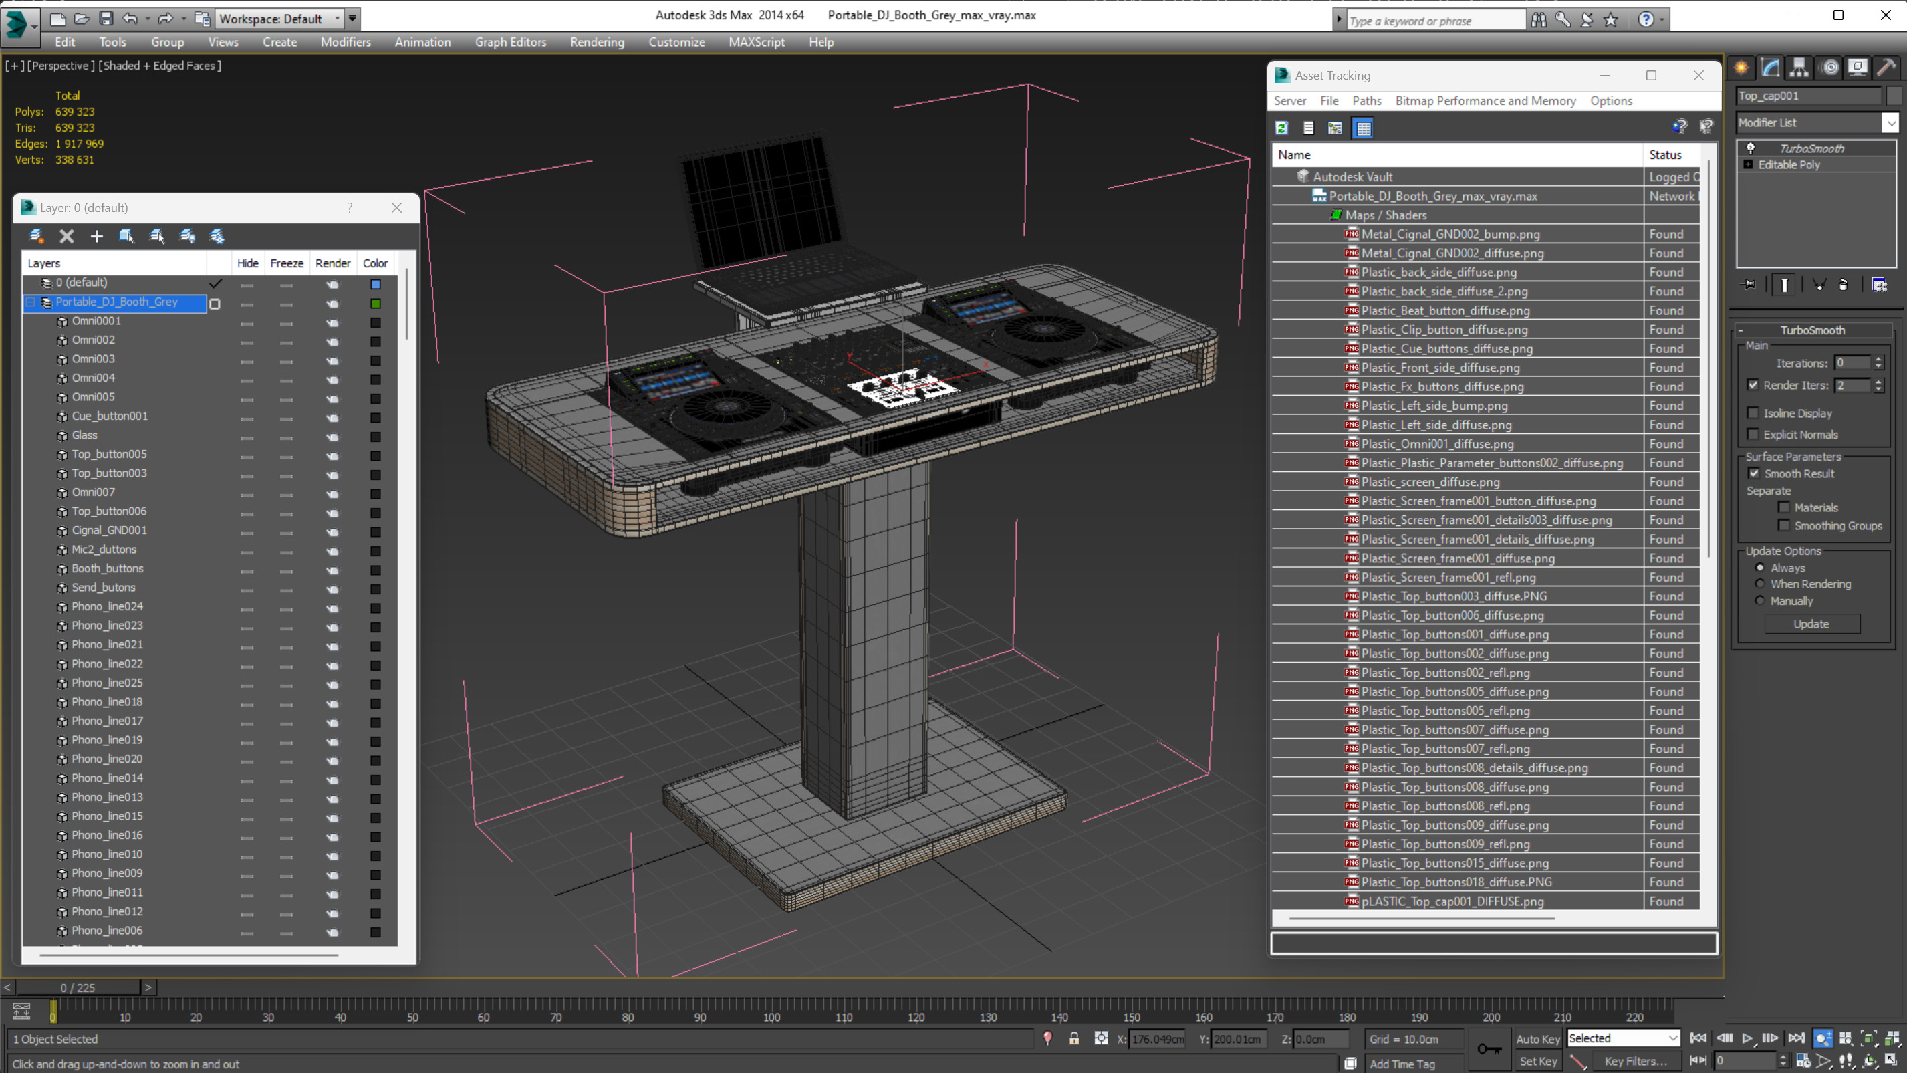Click Delete layer X icon in Layer dialog
Screen dimensions: 1907x1073
click(67, 236)
